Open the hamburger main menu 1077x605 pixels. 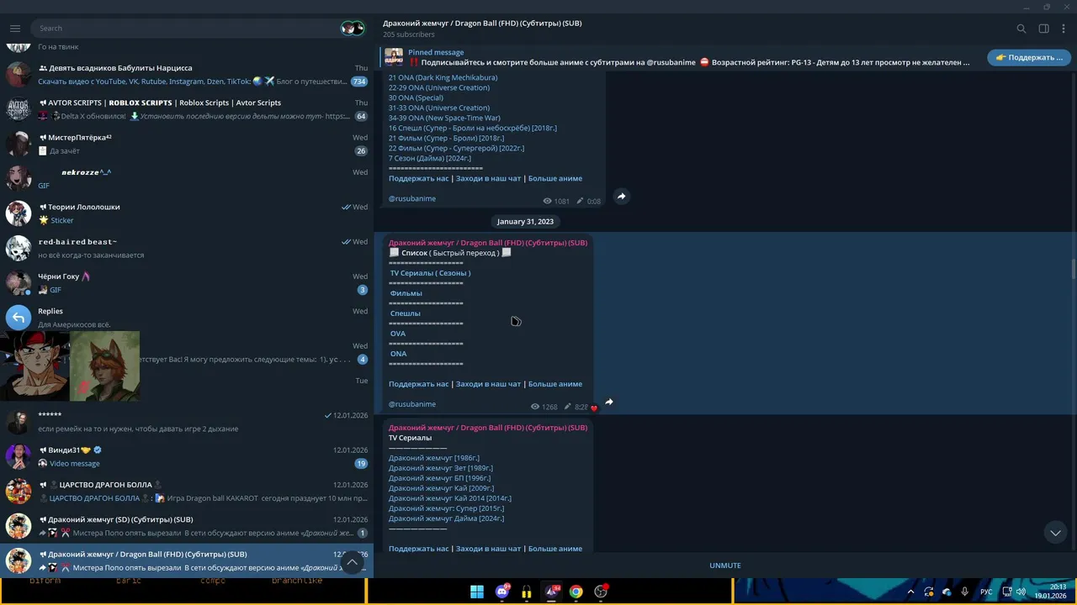14,28
